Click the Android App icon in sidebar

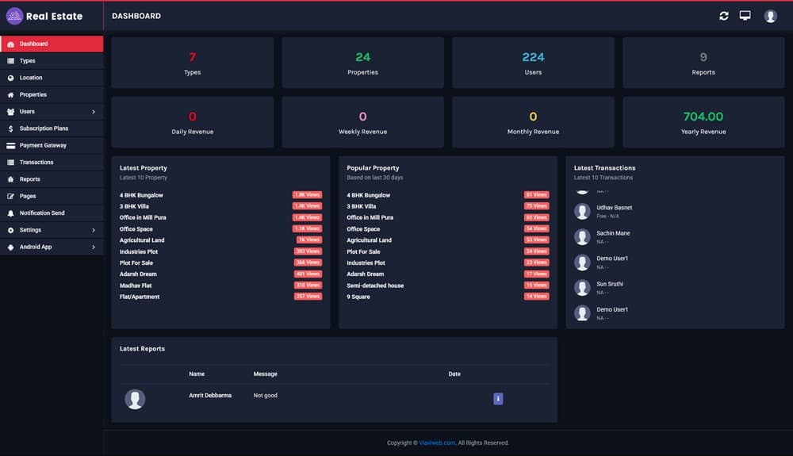(x=10, y=247)
